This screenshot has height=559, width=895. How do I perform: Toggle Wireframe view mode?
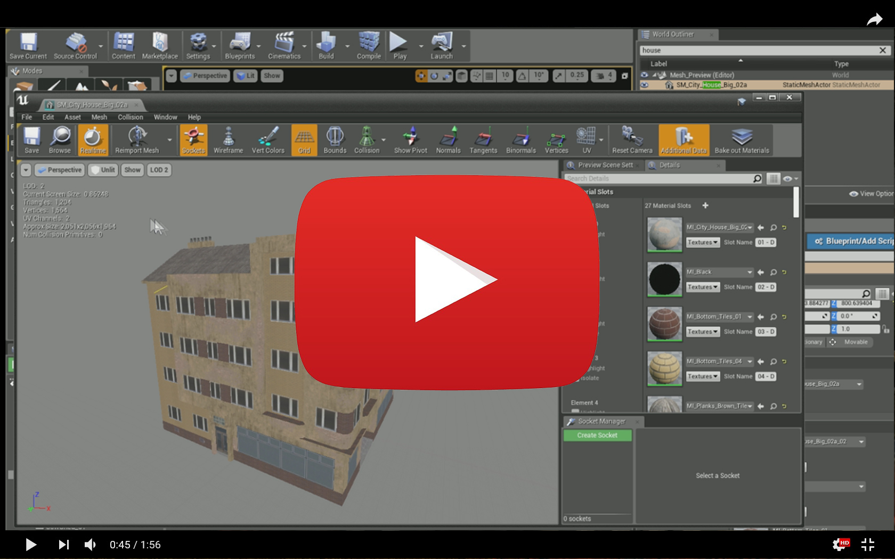click(x=228, y=140)
